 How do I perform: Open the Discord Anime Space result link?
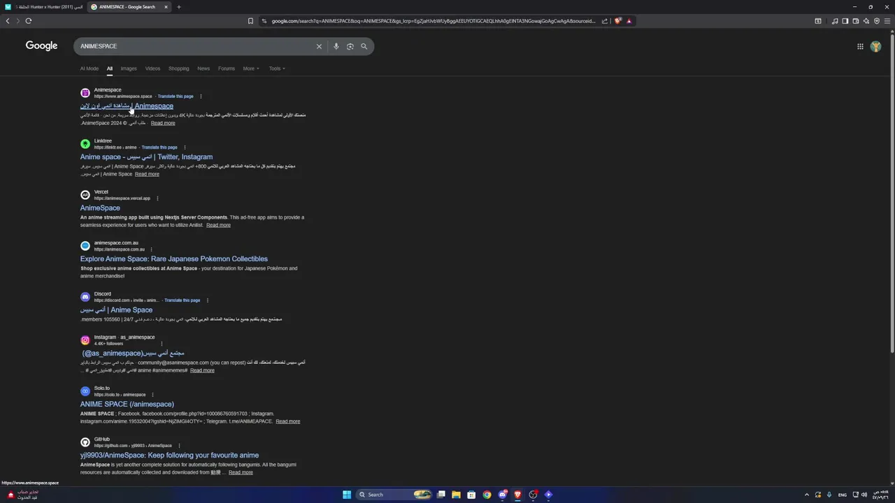(116, 310)
